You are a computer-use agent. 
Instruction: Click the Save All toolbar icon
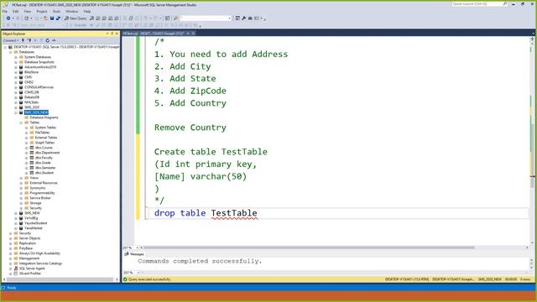(58, 18)
